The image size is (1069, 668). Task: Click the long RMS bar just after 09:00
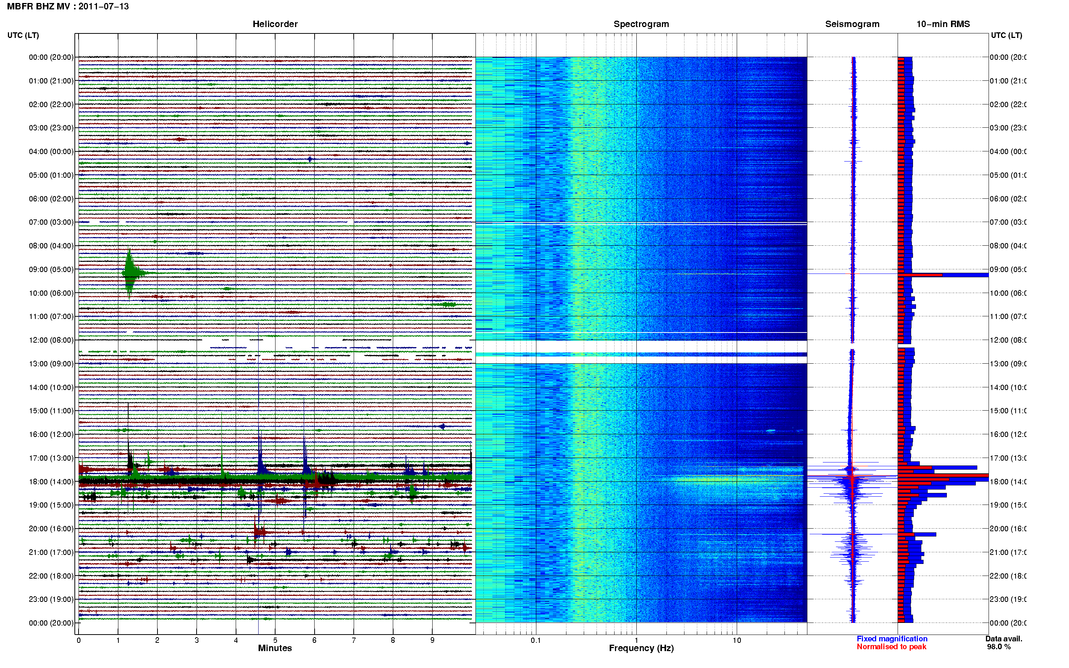943,275
